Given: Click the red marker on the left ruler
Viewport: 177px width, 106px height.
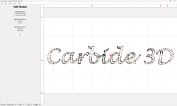Looking at the screenshot, I should [42, 60].
